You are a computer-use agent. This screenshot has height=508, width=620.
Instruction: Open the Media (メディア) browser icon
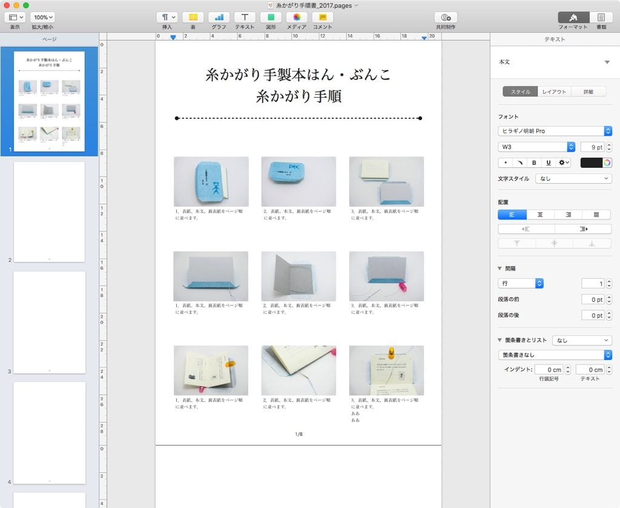tap(297, 18)
